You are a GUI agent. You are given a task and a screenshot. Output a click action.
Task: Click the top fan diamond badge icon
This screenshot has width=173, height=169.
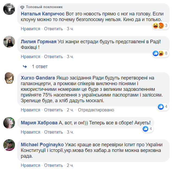tap(23, 7)
